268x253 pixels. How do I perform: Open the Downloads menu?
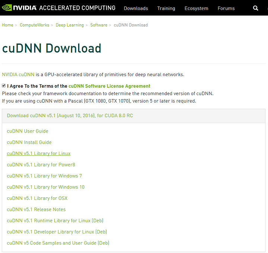136,8
